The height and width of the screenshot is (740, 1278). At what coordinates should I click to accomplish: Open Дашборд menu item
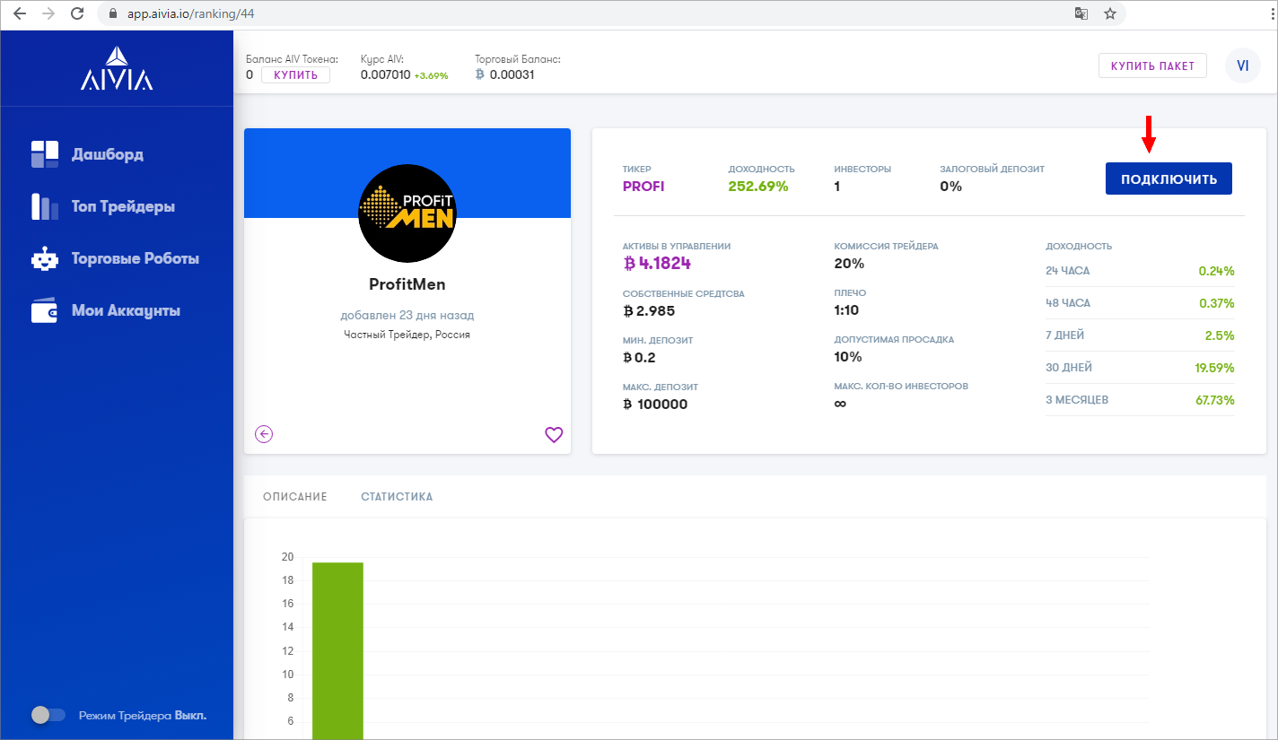coord(108,154)
